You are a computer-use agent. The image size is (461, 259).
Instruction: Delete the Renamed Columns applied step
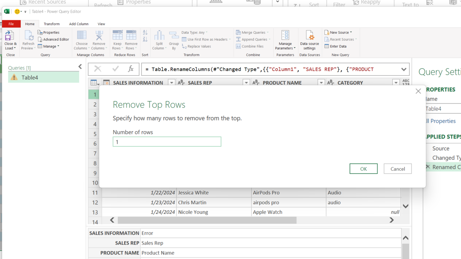pos(428,167)
